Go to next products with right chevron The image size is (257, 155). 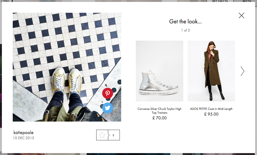[x=242, y=71]
